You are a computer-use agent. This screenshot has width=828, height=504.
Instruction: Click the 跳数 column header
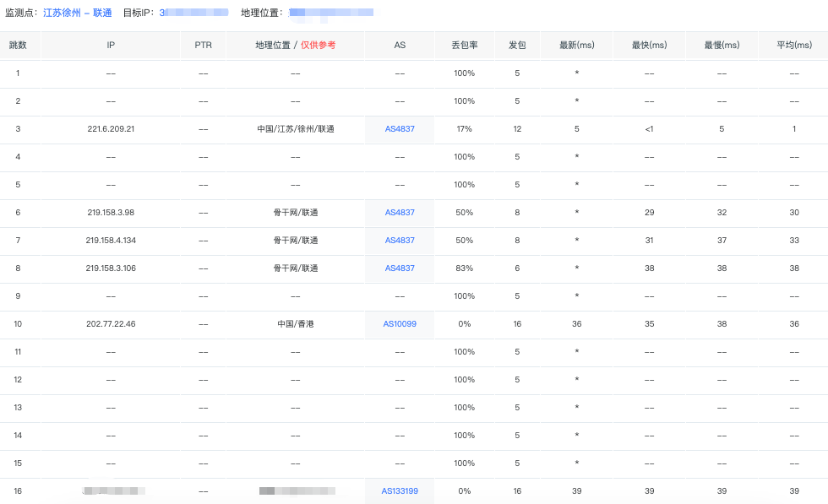pyautogui.click(x=19, y=45)
